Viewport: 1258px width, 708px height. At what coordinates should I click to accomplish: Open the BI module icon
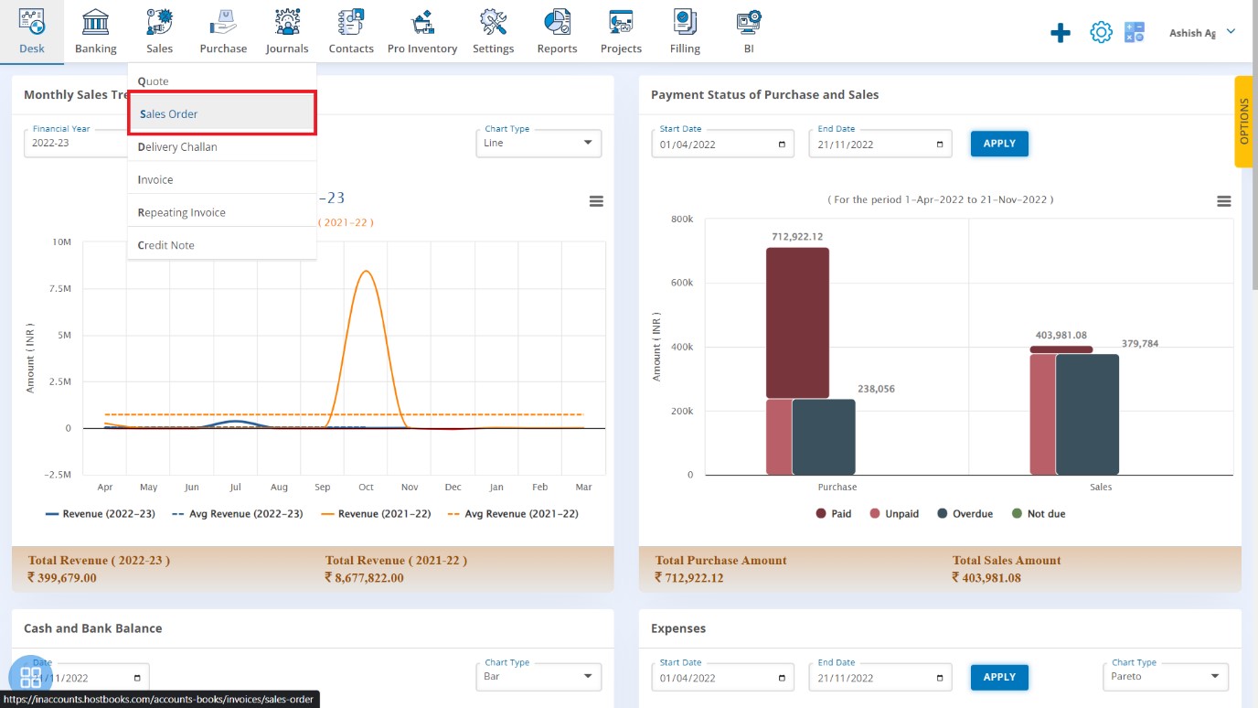click(749, 22)
